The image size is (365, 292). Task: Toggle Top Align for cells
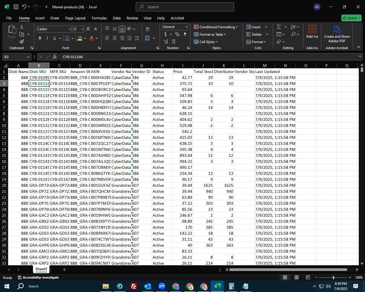(107, 29)
